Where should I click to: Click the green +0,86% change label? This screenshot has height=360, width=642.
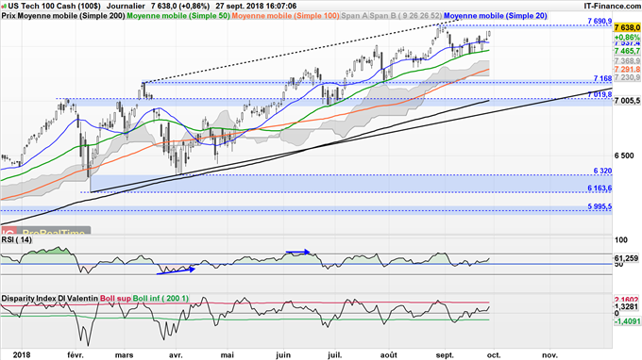(x=627, y=37)
